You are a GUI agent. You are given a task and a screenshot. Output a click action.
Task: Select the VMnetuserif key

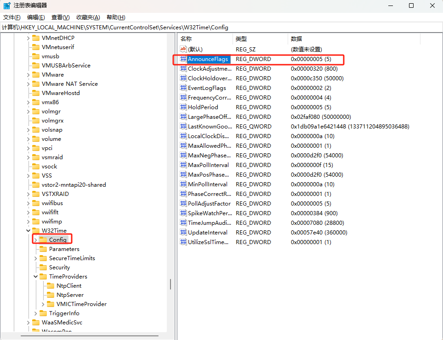(57, 47)
